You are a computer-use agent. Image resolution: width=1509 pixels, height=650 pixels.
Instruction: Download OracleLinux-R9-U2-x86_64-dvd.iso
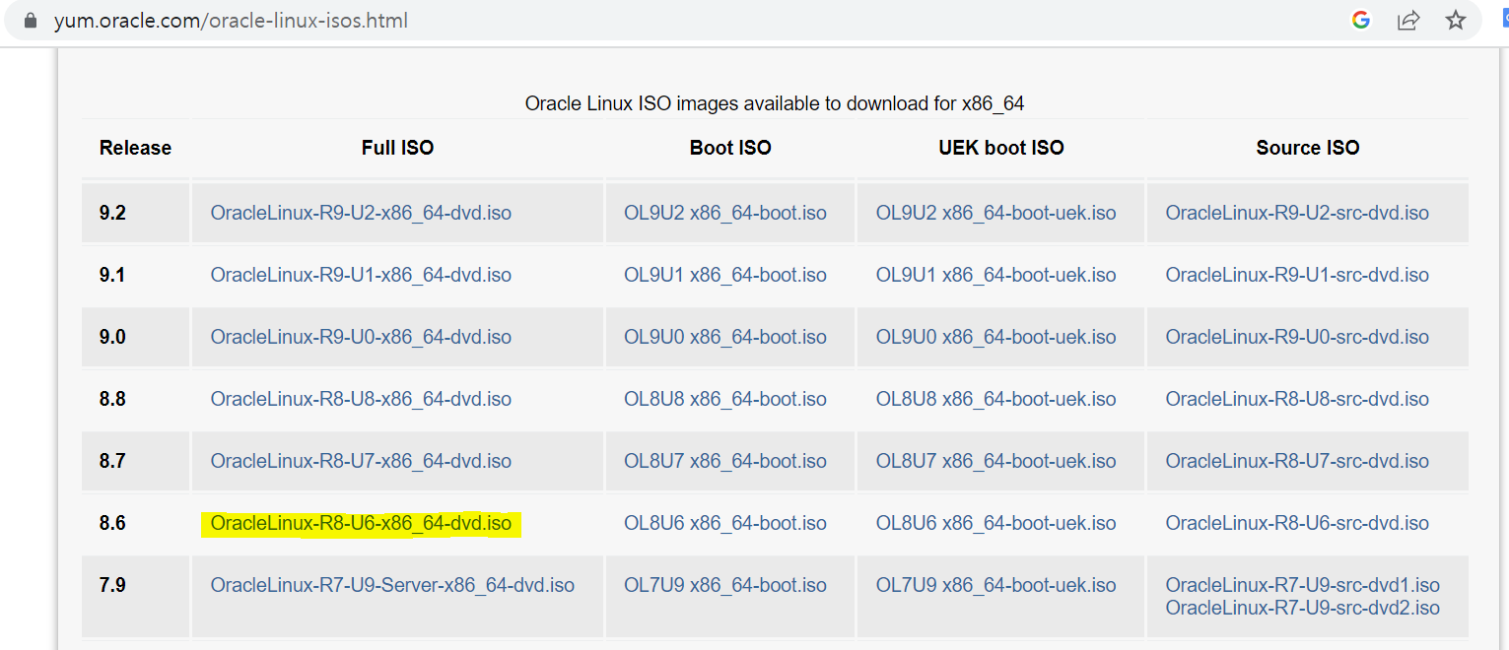coord(361,213)
